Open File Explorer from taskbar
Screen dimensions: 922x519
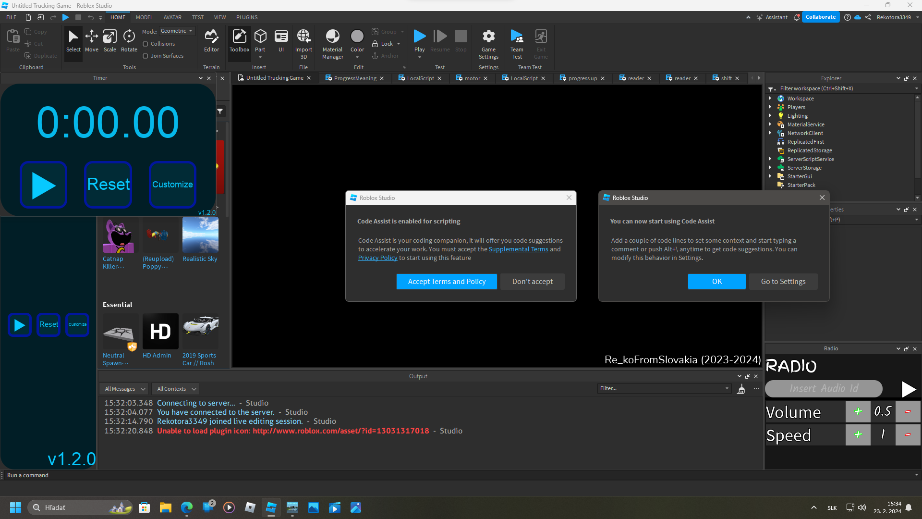166,507
